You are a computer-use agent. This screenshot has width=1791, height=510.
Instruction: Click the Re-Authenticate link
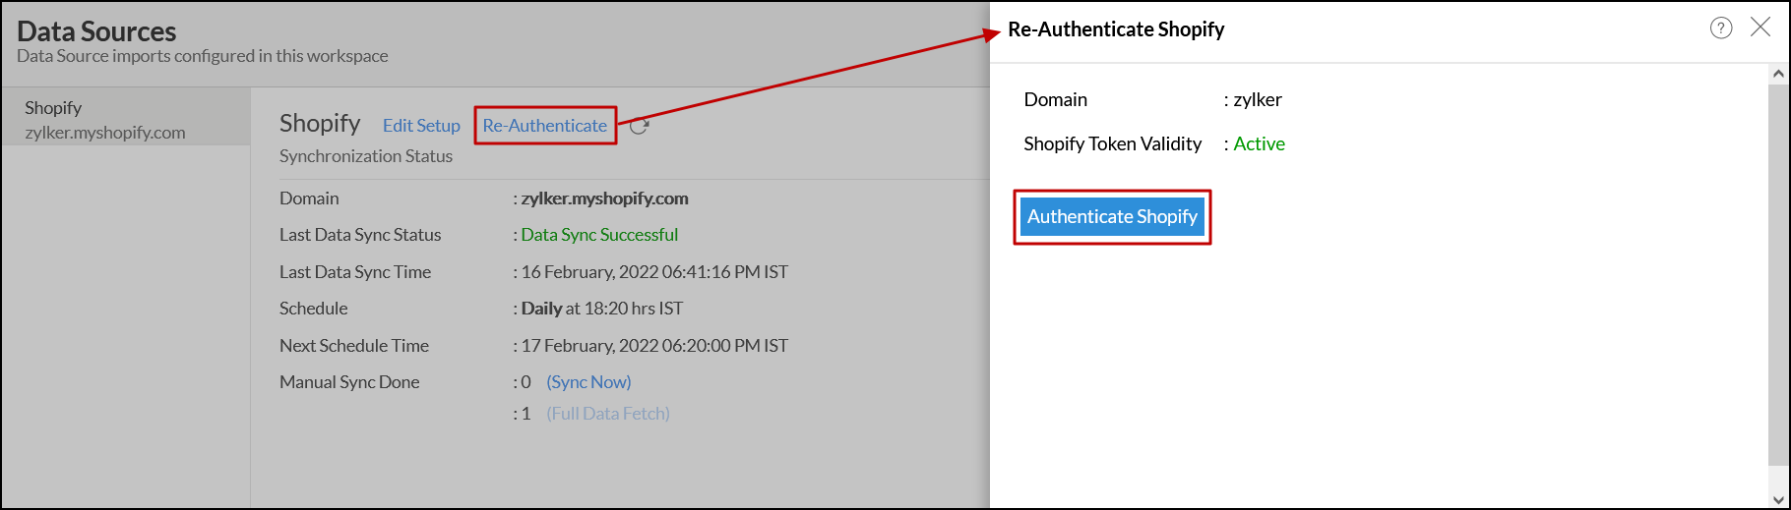(545, 126)
